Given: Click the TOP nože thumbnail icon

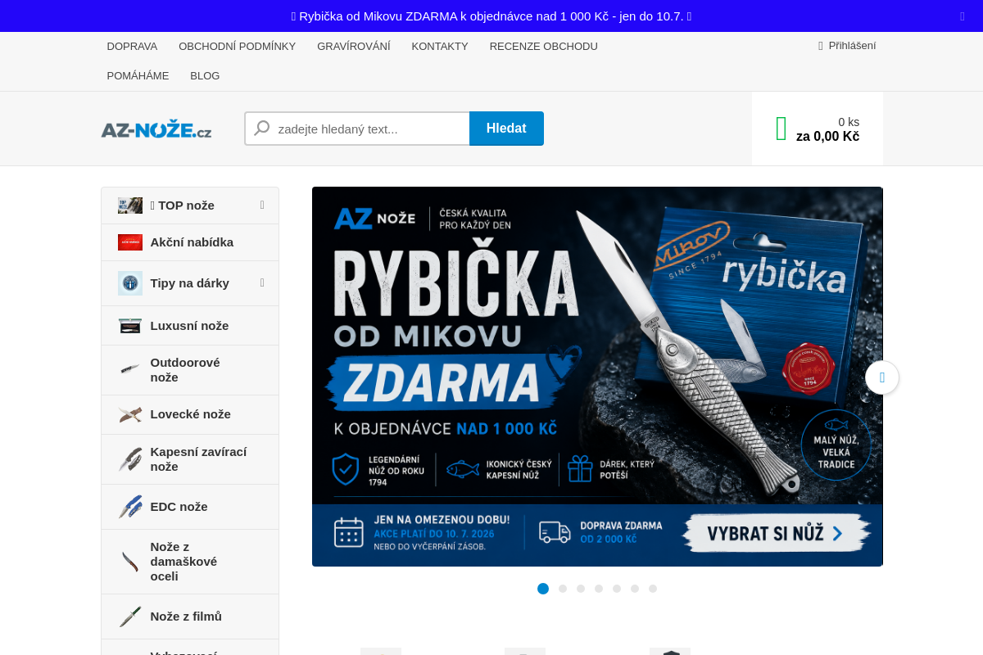Looking at the screenshot, I should point(130,206).
